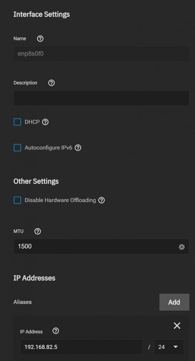Click the disabled Name field enp8s0f0
Viewport: 195px width, 361px height.
coord(101,54)
